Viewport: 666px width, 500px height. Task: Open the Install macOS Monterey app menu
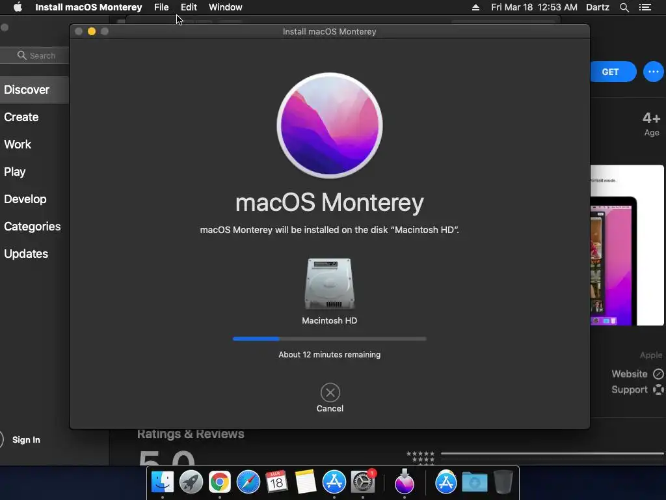(88, 7)
